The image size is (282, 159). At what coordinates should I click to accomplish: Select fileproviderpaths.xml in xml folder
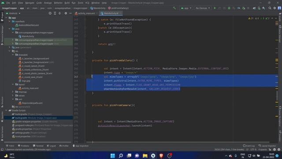click(30, 103)
